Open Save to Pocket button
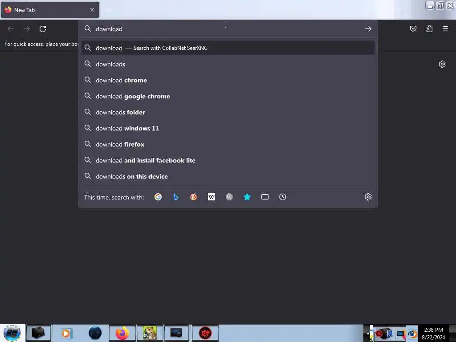Screen dimensions: 456x342 pos(413,28)
